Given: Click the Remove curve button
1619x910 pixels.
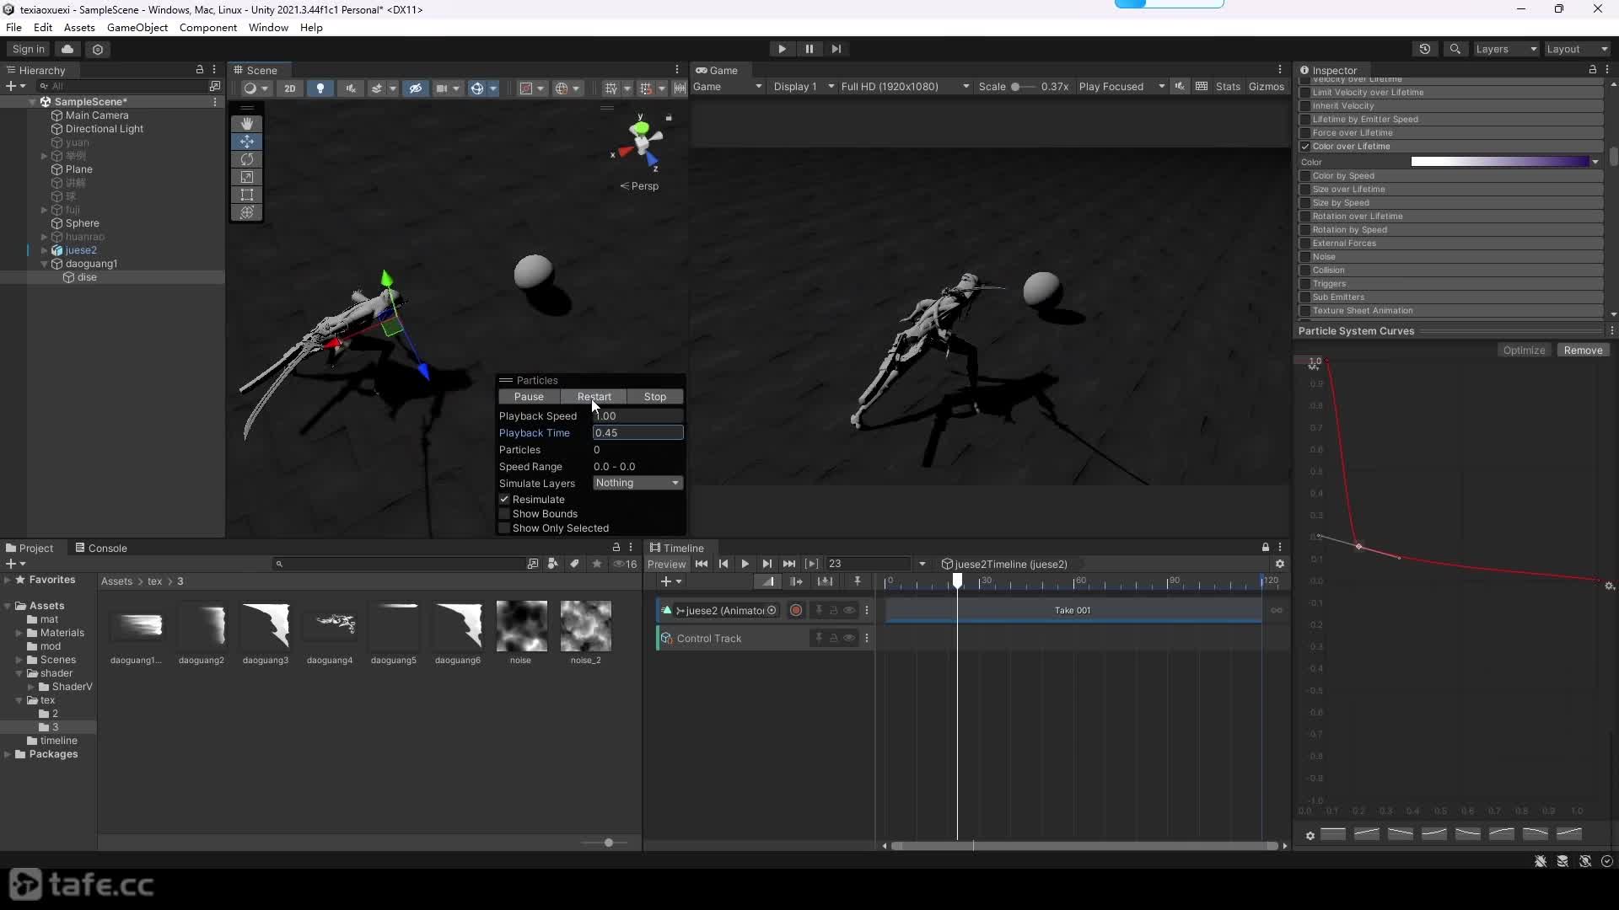Looking at the screenshot, I should [x=1583, y=351].
